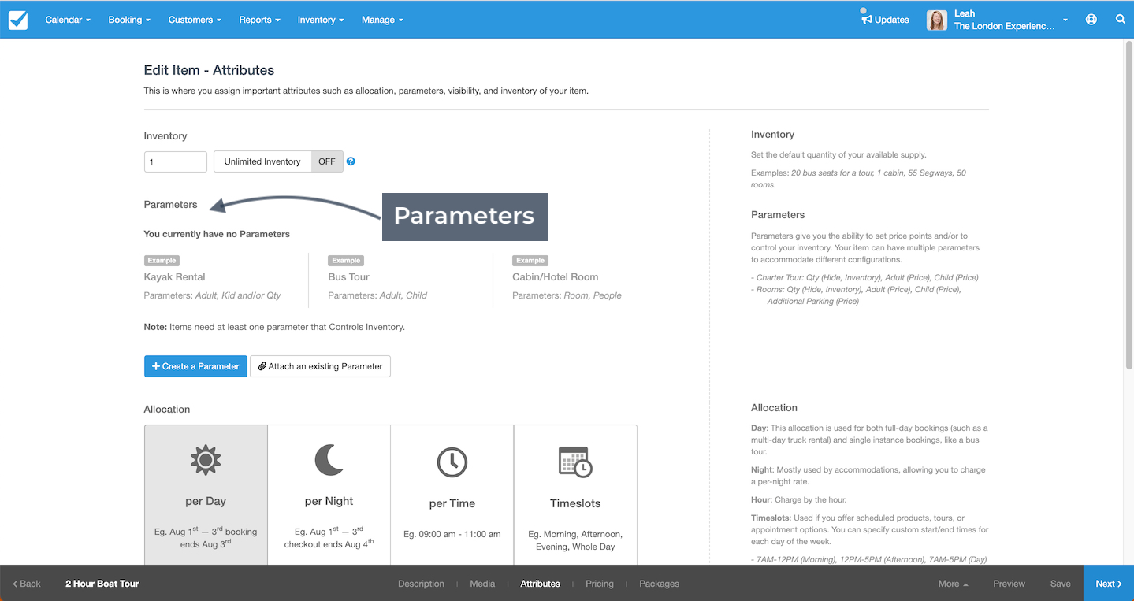Image resolution: width=1134 pixels, height=601 pixels.
Task: Click the Preview button
Action: (1009, 584)
